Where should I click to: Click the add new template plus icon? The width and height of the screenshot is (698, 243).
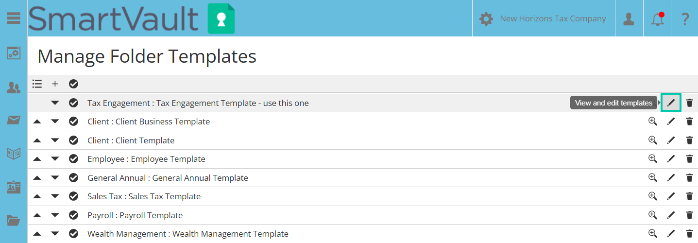click(x=55, y=84)
